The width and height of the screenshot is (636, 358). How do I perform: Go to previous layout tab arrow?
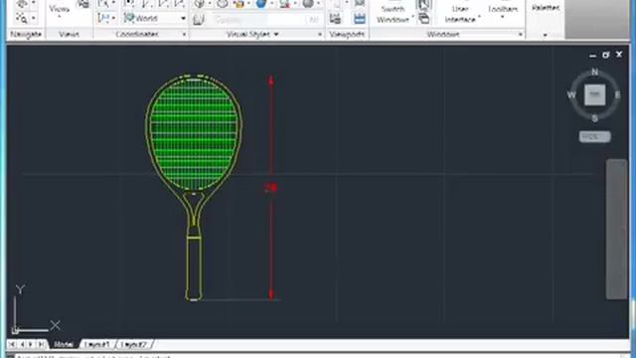click(22, 344)
